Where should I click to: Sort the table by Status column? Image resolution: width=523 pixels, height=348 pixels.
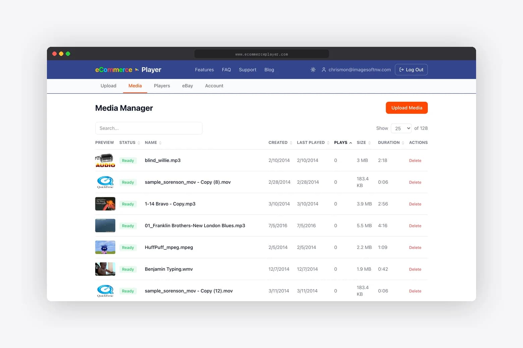129,143
